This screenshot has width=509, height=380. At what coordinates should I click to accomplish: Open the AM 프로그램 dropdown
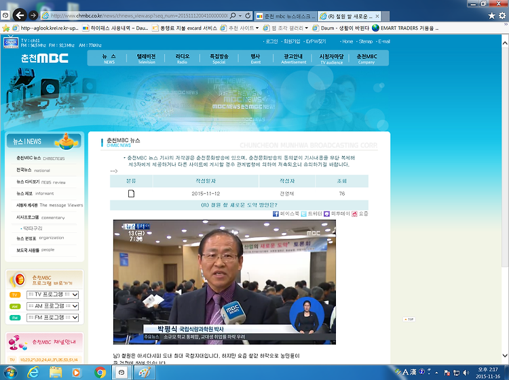[52, 306]
